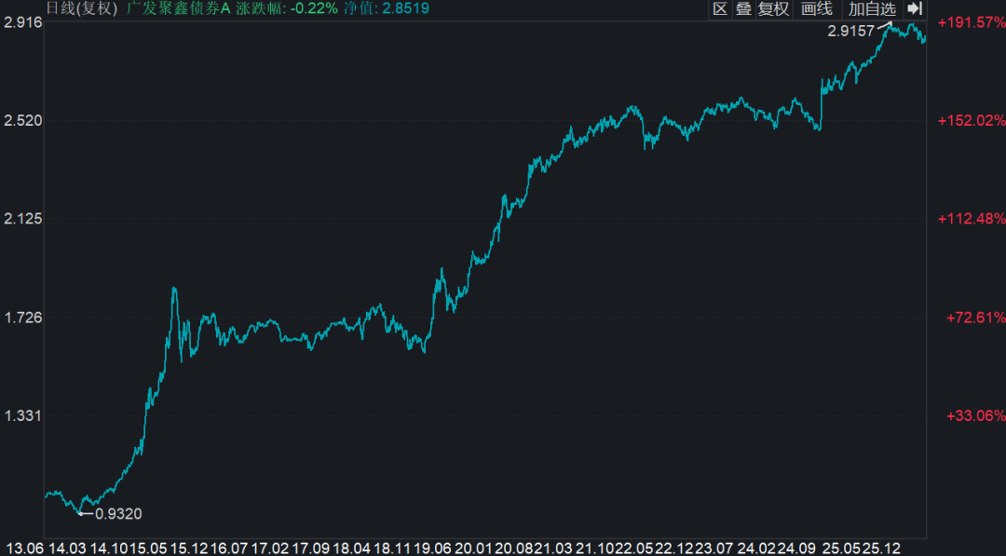Click the 21.03 date marker

click(555, 546)
